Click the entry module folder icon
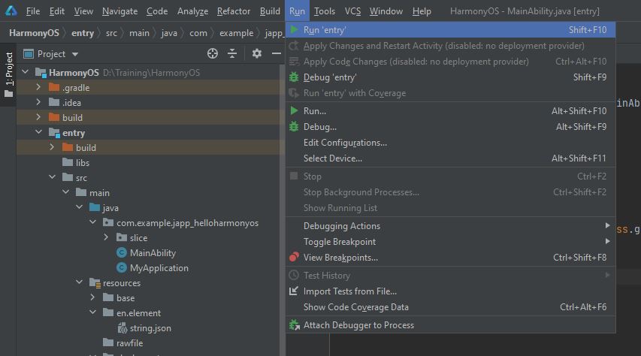This screenshot has height=356, width=641. coord(54,132)
